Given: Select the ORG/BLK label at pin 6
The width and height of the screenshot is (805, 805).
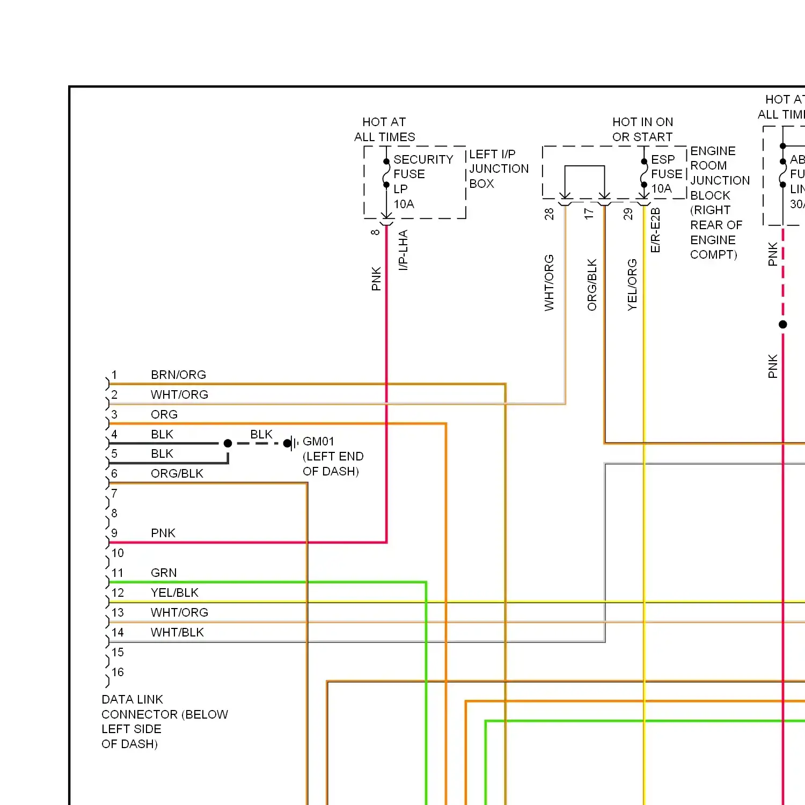Looking at the screenshot, I should [x=177, y=474].
